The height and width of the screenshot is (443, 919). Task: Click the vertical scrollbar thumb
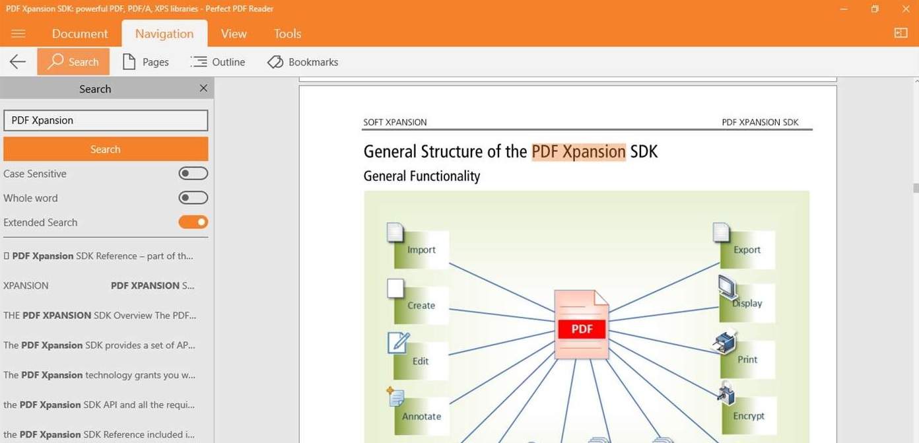(915, 188)
